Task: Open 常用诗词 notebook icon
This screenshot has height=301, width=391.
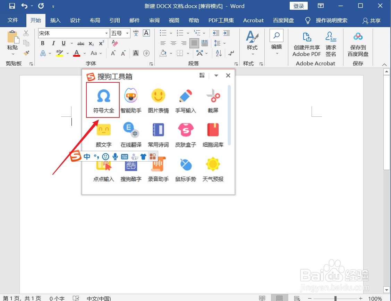Action: coord(158,135)
